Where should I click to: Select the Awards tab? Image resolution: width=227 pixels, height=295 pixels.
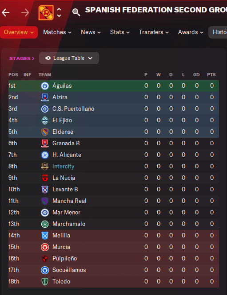pos(191,32)
